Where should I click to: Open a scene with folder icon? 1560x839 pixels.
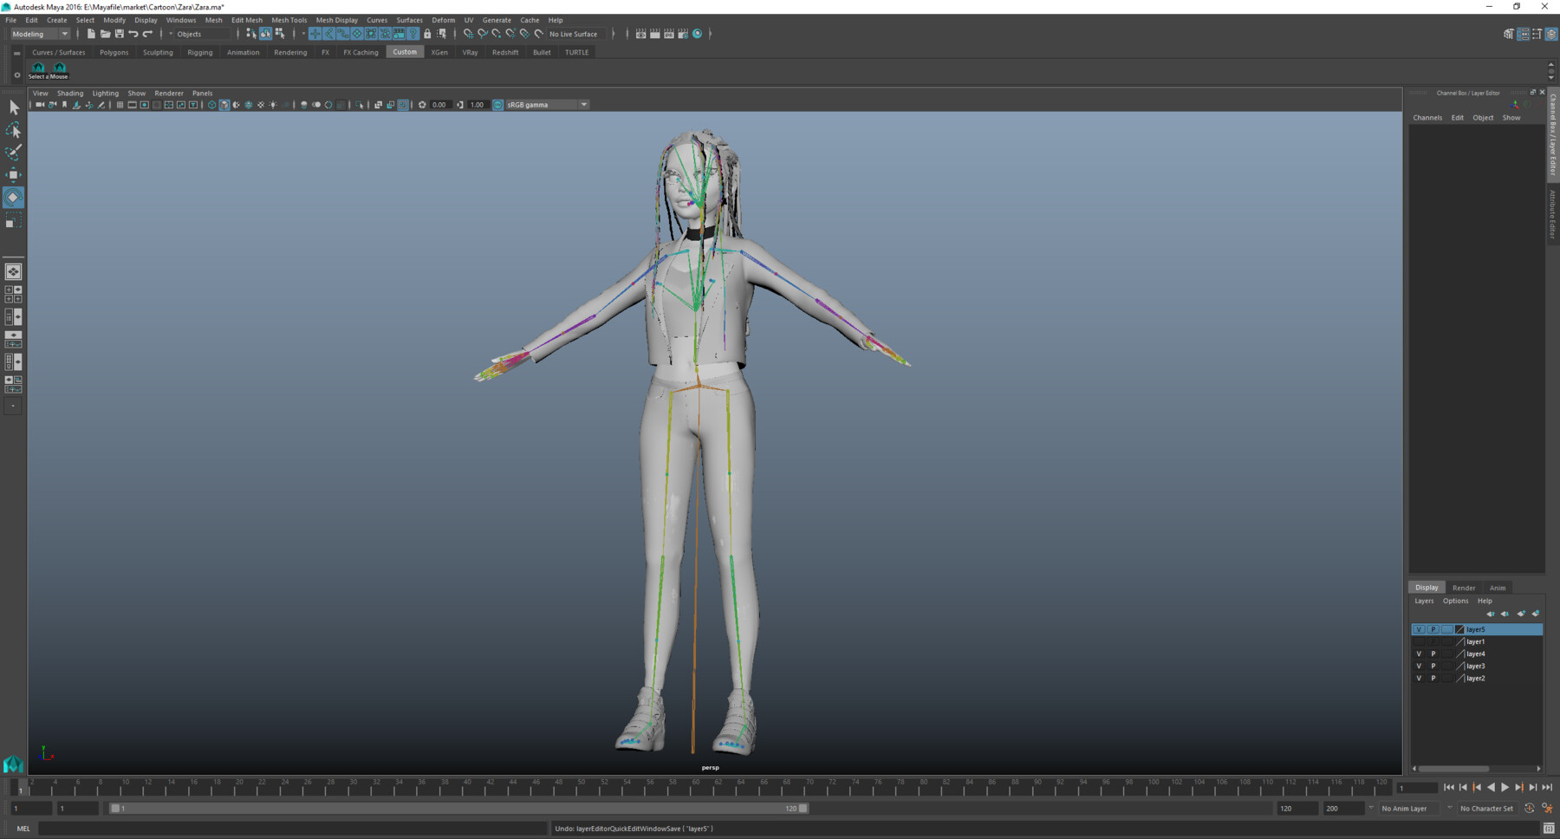point(105,34)
